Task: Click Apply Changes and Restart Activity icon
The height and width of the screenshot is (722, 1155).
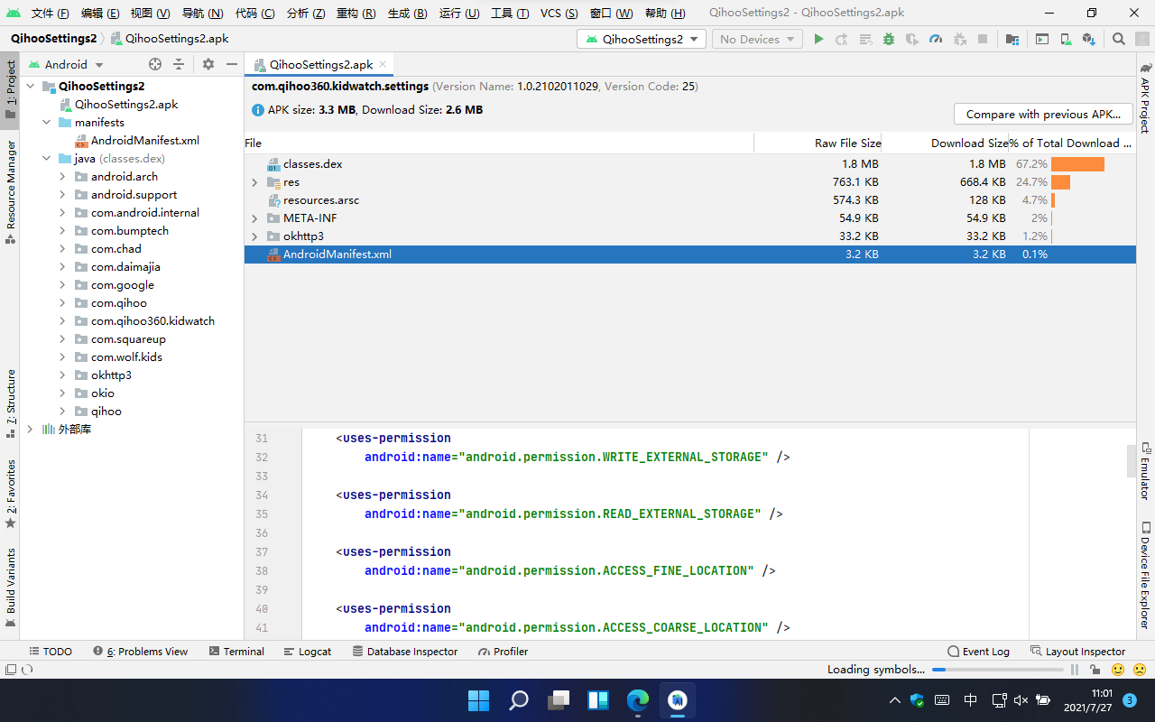Action: point(842,39)
